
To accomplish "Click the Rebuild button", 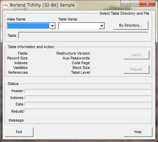I will pyautogui.click(x=136, y=69).
